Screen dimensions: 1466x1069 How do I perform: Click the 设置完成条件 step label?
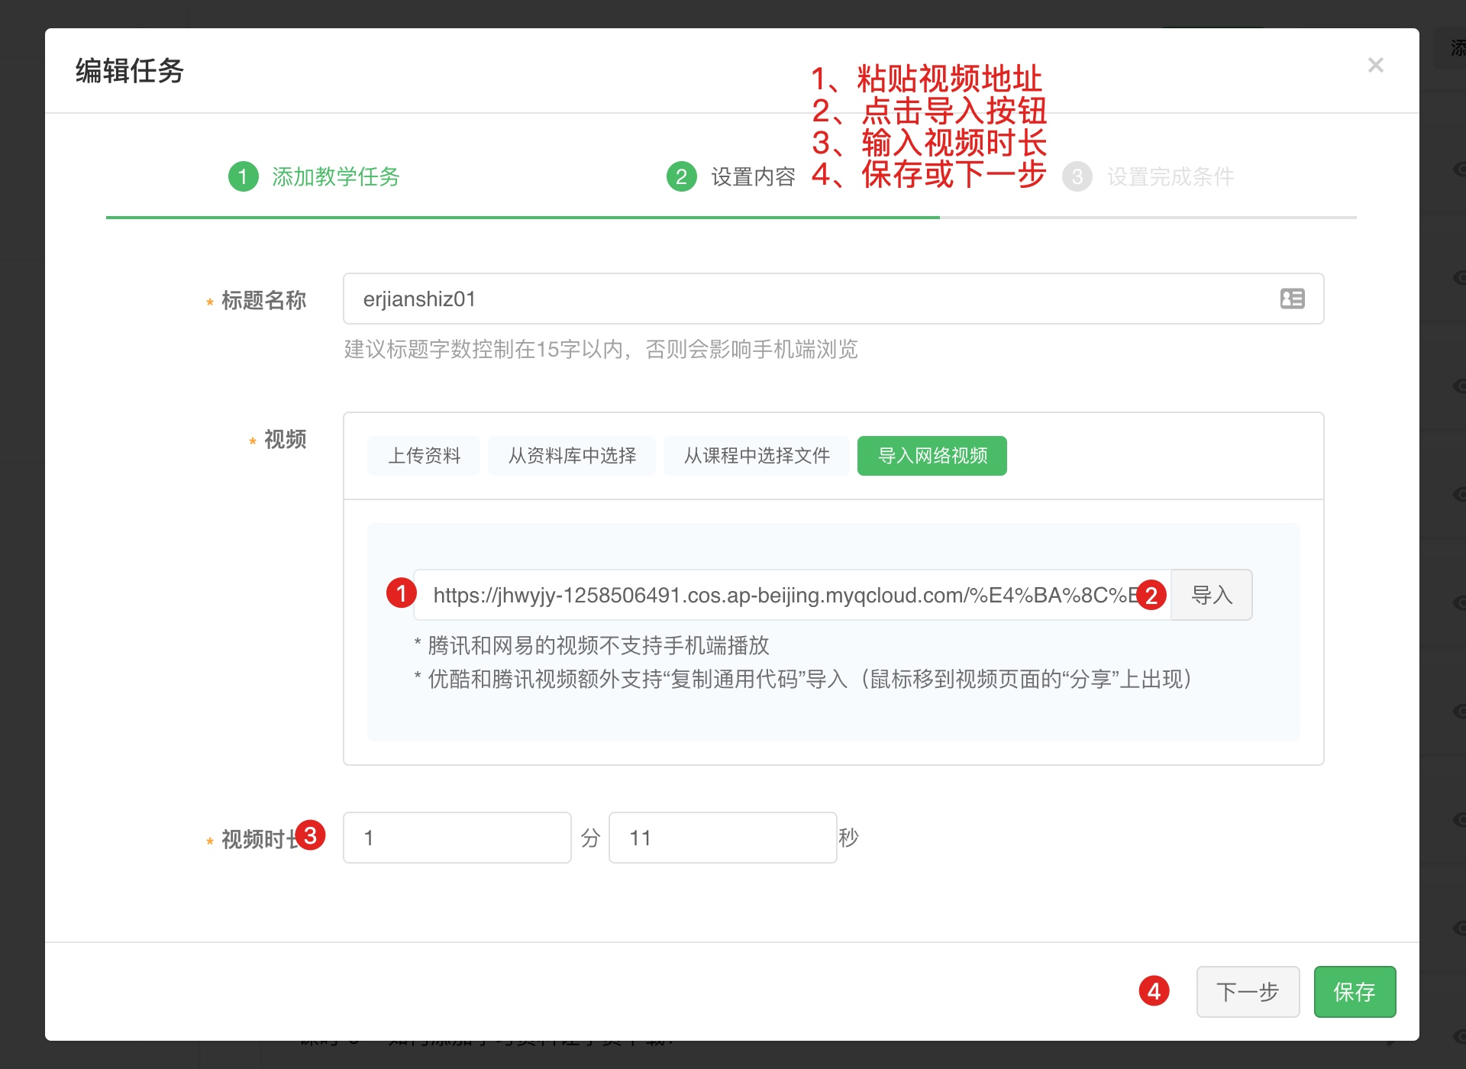tap(1170, 177)
